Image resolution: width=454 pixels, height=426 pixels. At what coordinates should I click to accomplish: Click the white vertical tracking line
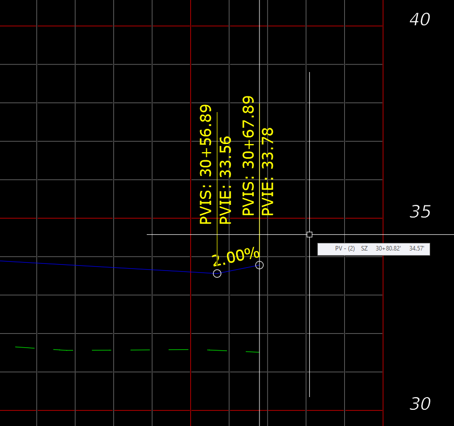309,330
